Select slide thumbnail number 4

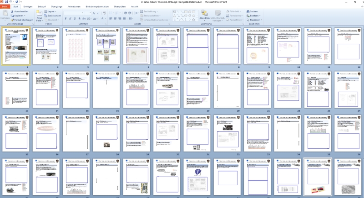coord(106,46)
